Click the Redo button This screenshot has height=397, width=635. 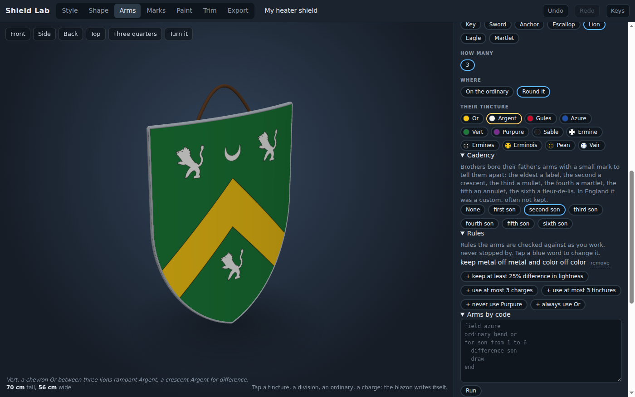[586, 11]
